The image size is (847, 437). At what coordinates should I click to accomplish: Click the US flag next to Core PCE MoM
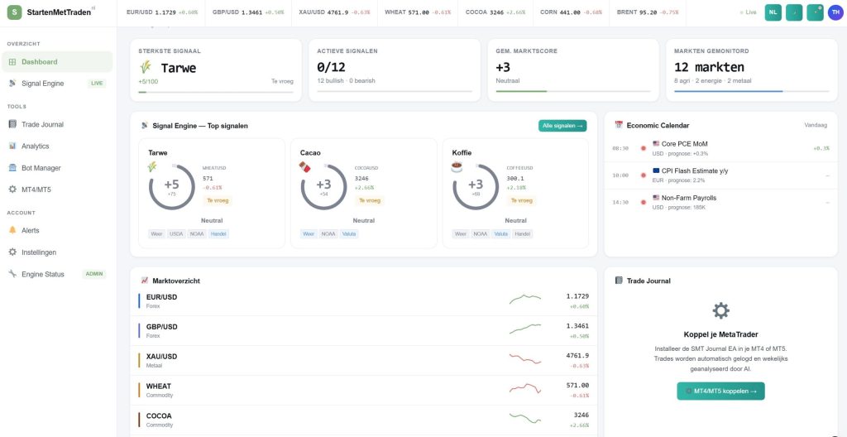point(656,144)
